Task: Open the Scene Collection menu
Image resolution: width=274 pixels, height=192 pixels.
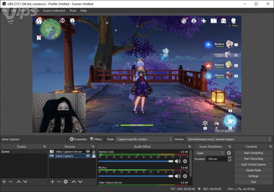Action: [54, 10]
